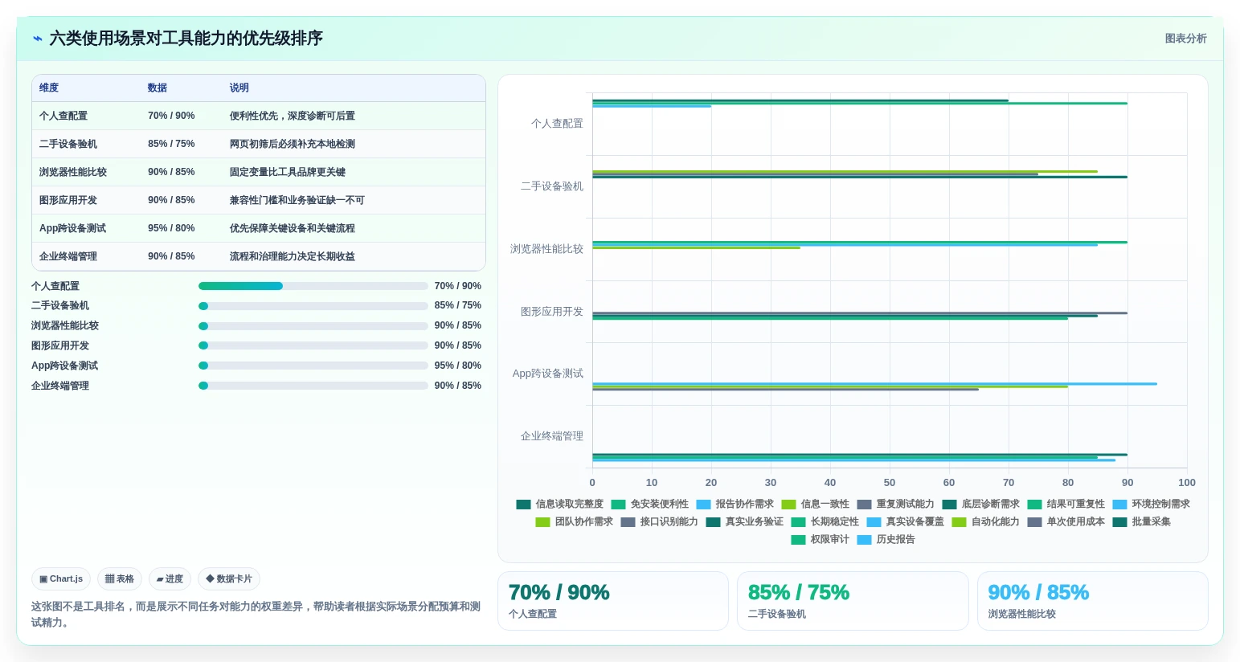
Task: Click table cell '便利性优先，深度诊断可后置'
Action: tap(293, 116)
